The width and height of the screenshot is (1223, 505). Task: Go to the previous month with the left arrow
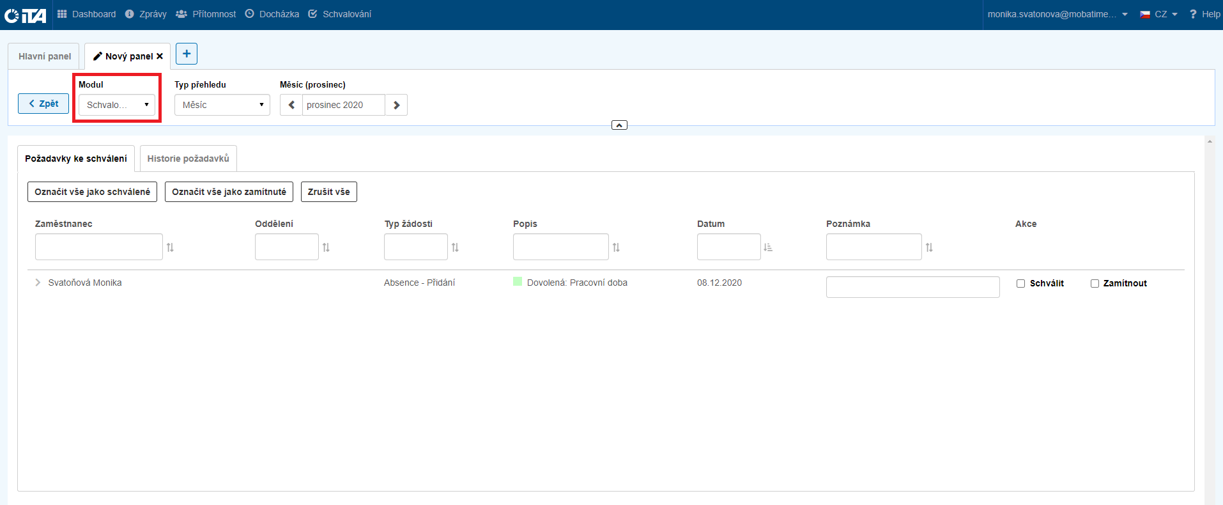[291, 105]
